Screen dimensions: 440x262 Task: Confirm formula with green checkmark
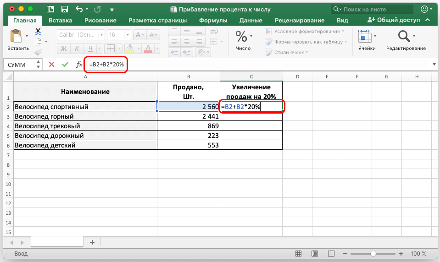65,65
